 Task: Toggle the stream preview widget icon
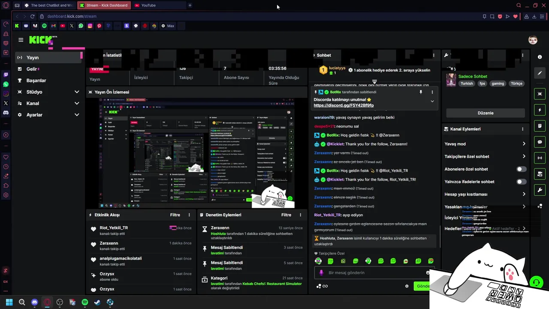point(540,94)
